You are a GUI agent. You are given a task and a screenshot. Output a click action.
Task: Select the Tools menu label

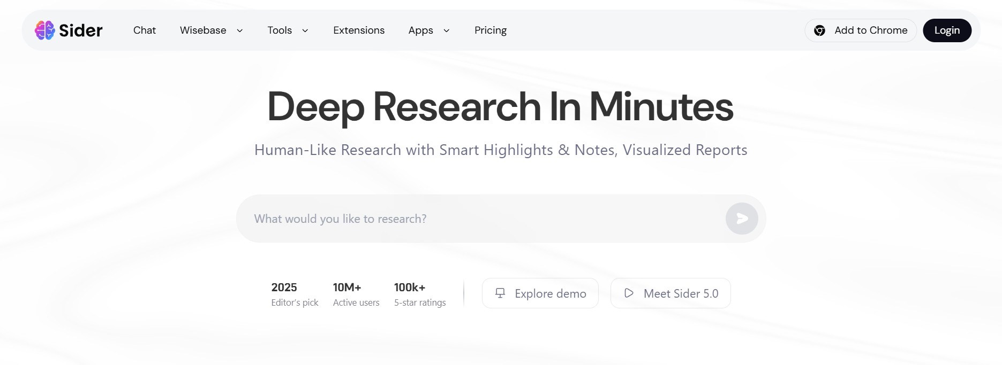point(280,30)
